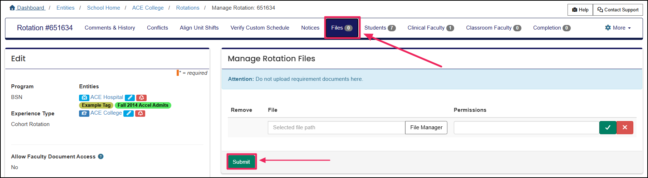
Task: Click the Example Tag label
Action: 96,105
